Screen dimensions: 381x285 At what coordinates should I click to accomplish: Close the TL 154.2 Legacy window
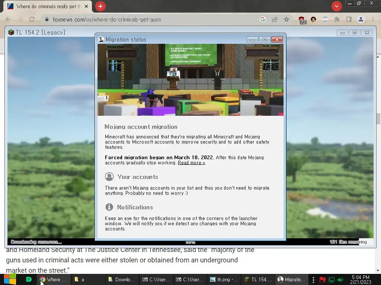pos(367,33)
